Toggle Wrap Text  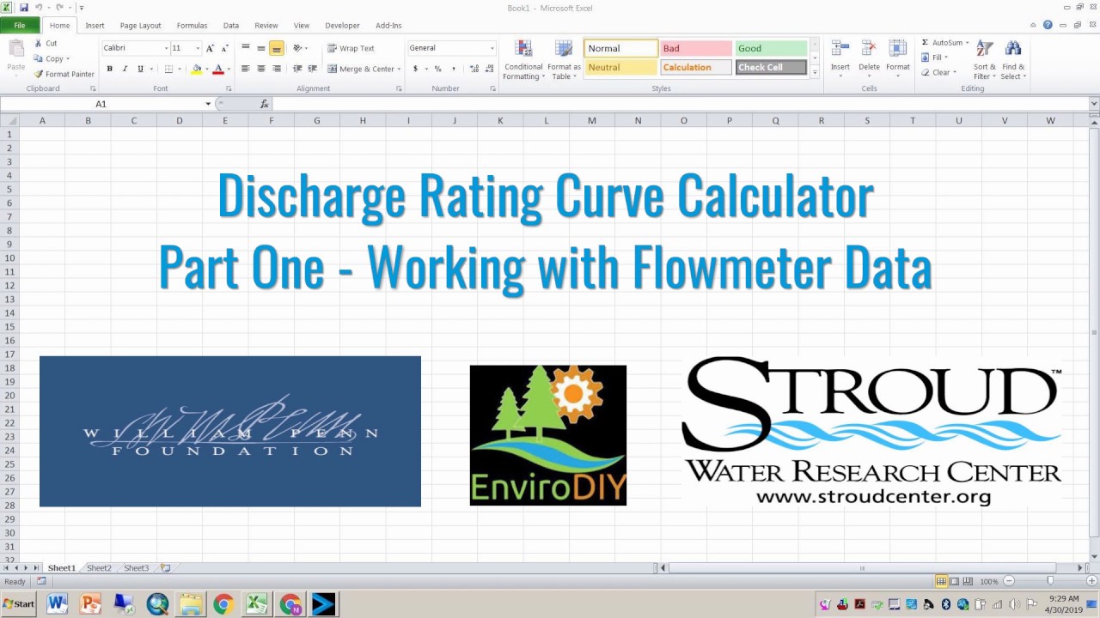351,48
